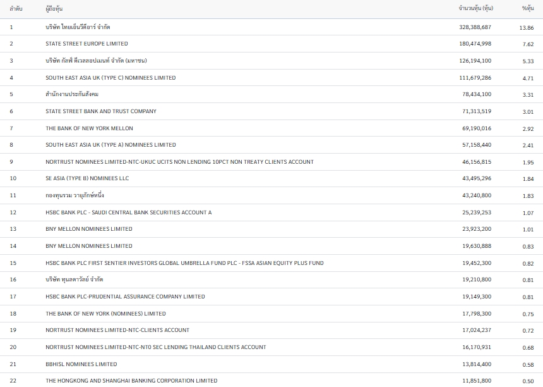Select บริษัท ทุนลดาวัลย์ จำกัด row

tap(271, 279)
